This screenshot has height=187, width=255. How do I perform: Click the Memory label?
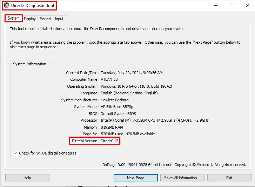click(91, 127)
